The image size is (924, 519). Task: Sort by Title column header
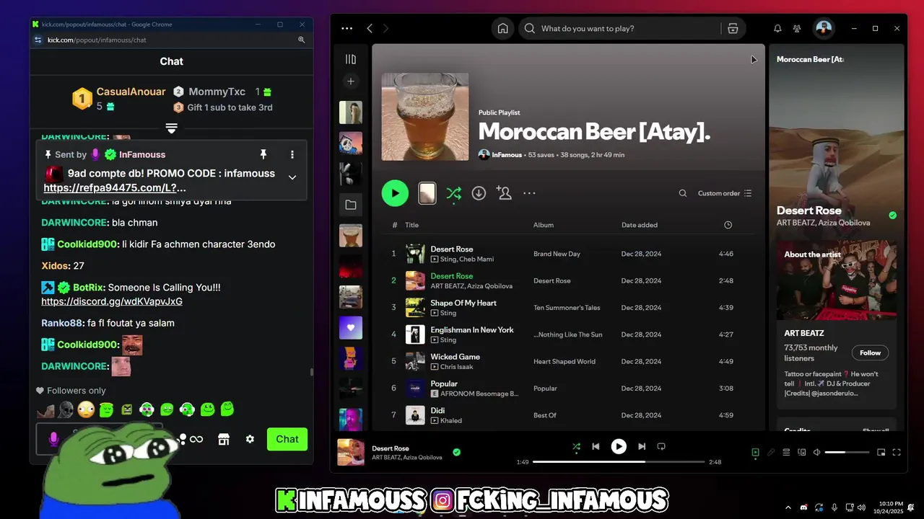coord(411,225)
